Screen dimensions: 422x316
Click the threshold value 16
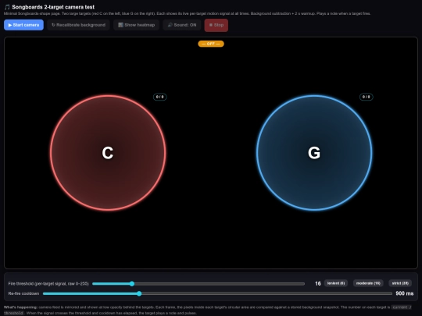318,283
